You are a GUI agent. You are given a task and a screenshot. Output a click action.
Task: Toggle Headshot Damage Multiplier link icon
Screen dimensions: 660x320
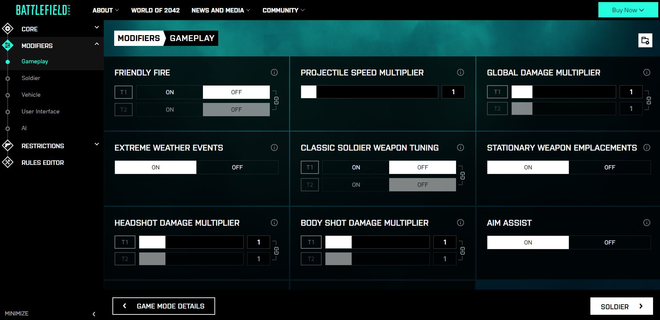276,251
